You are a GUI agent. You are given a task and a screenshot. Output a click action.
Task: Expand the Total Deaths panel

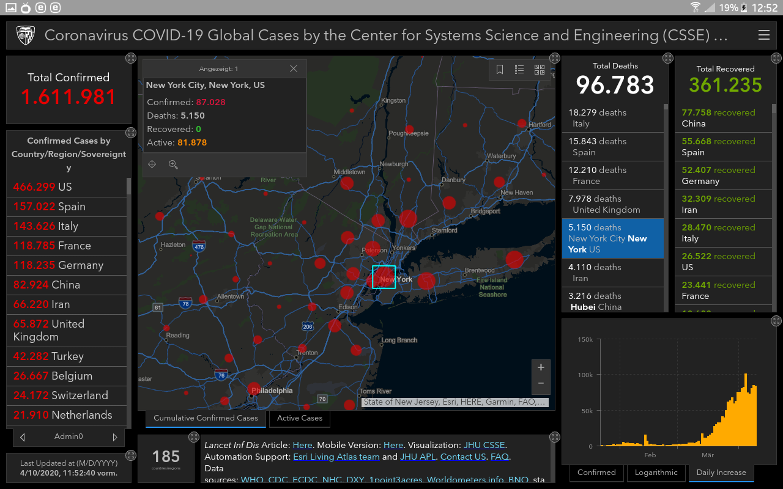tap(668, 58)
